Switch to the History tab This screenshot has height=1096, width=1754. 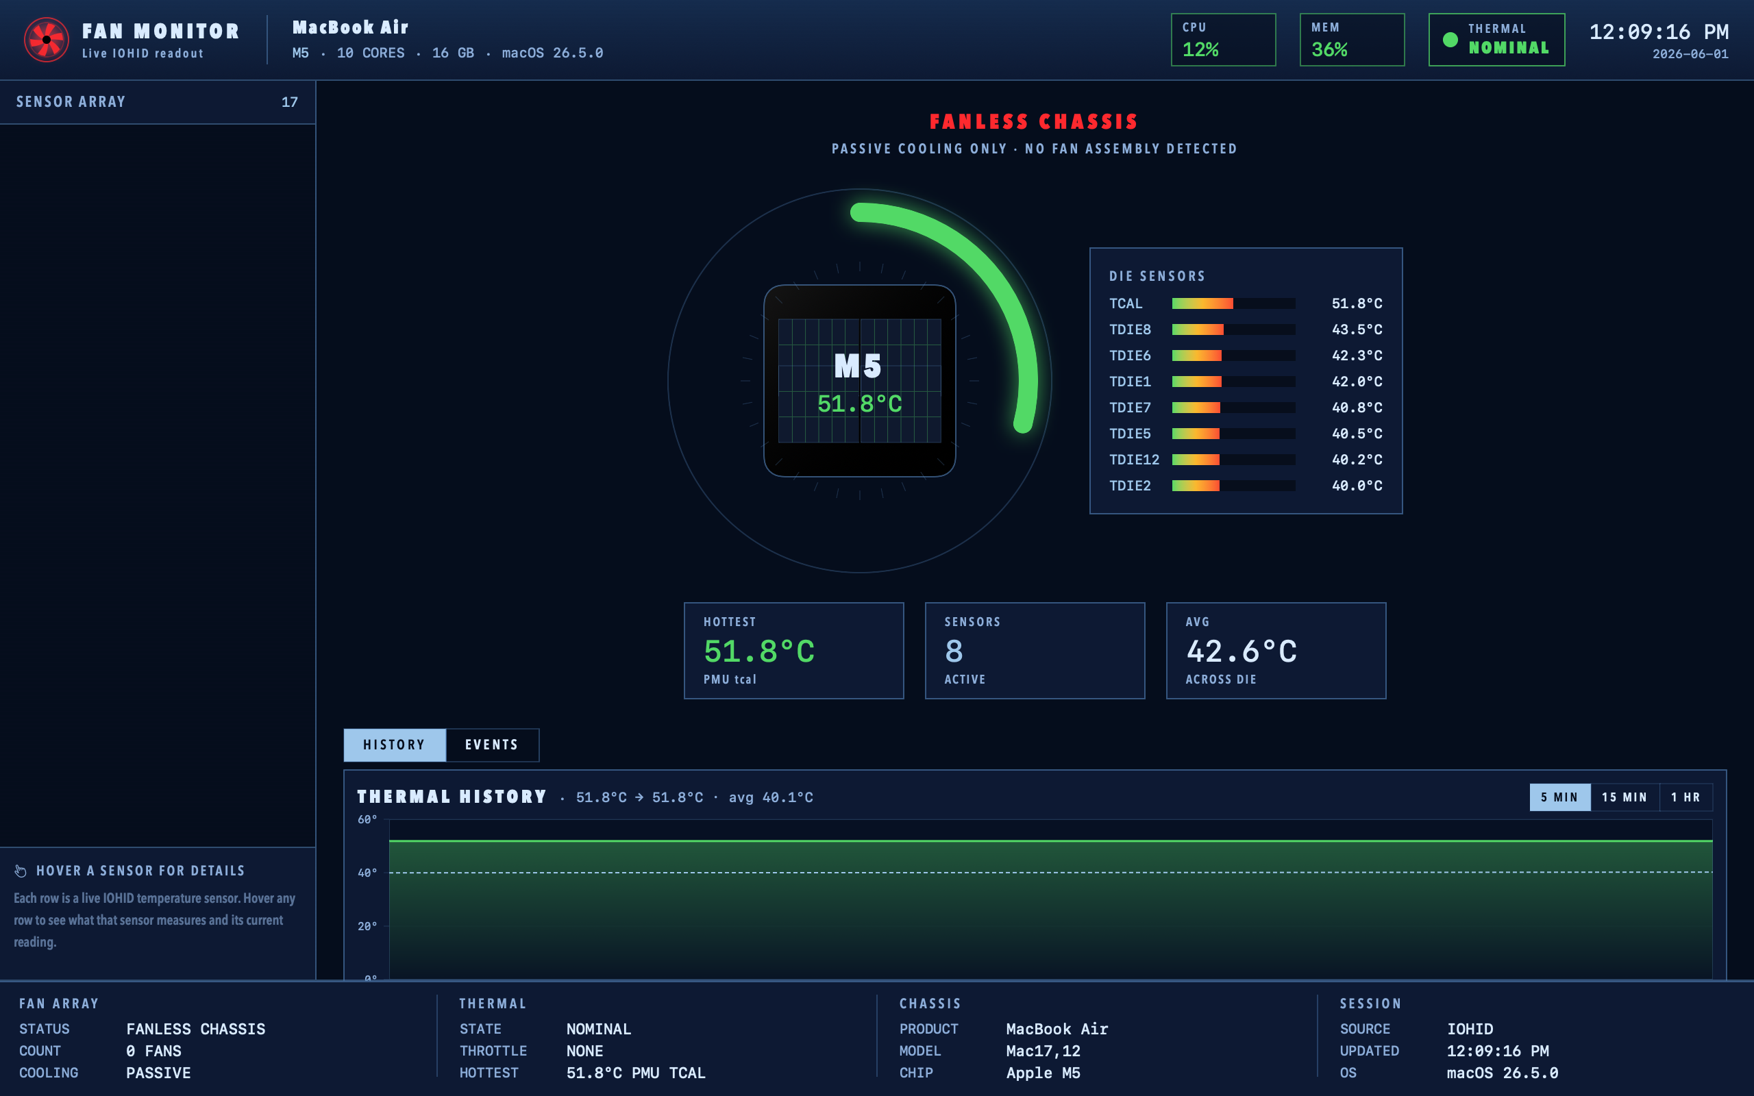pos(394,745)
